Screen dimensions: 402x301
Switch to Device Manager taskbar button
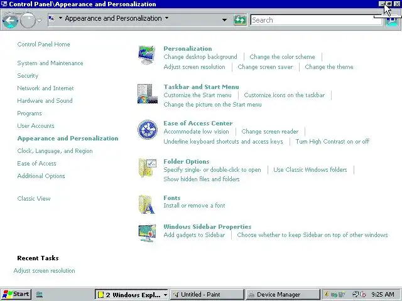pos(283,295)
